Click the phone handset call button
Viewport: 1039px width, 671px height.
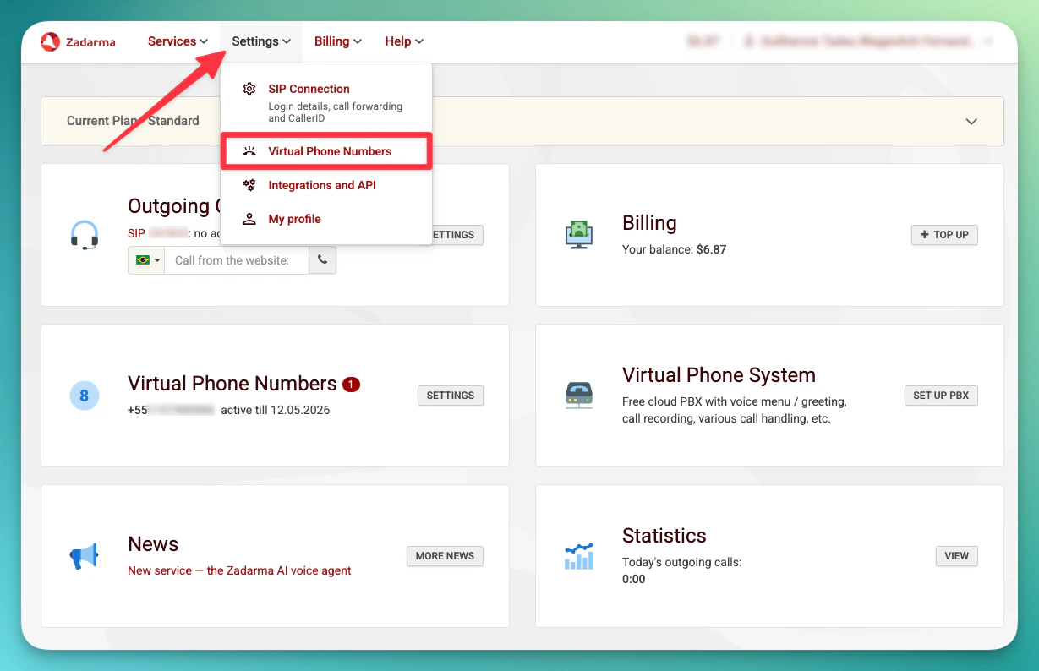(323, 260)
